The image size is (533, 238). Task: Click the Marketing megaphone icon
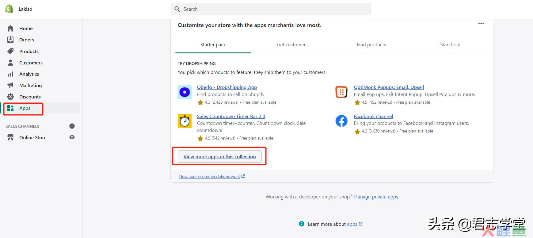point(10,85)
